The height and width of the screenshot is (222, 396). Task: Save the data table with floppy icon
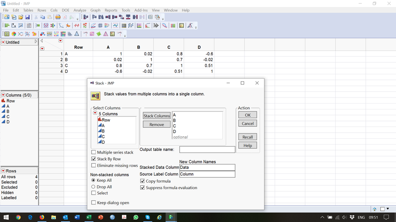point(27,17)
